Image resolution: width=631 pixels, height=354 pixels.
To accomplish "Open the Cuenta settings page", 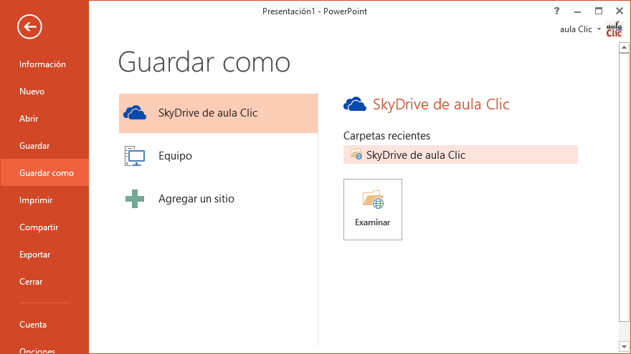I will coord(33,325).
